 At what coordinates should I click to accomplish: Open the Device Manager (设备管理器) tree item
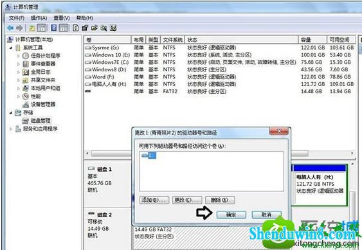coord(42,104)
